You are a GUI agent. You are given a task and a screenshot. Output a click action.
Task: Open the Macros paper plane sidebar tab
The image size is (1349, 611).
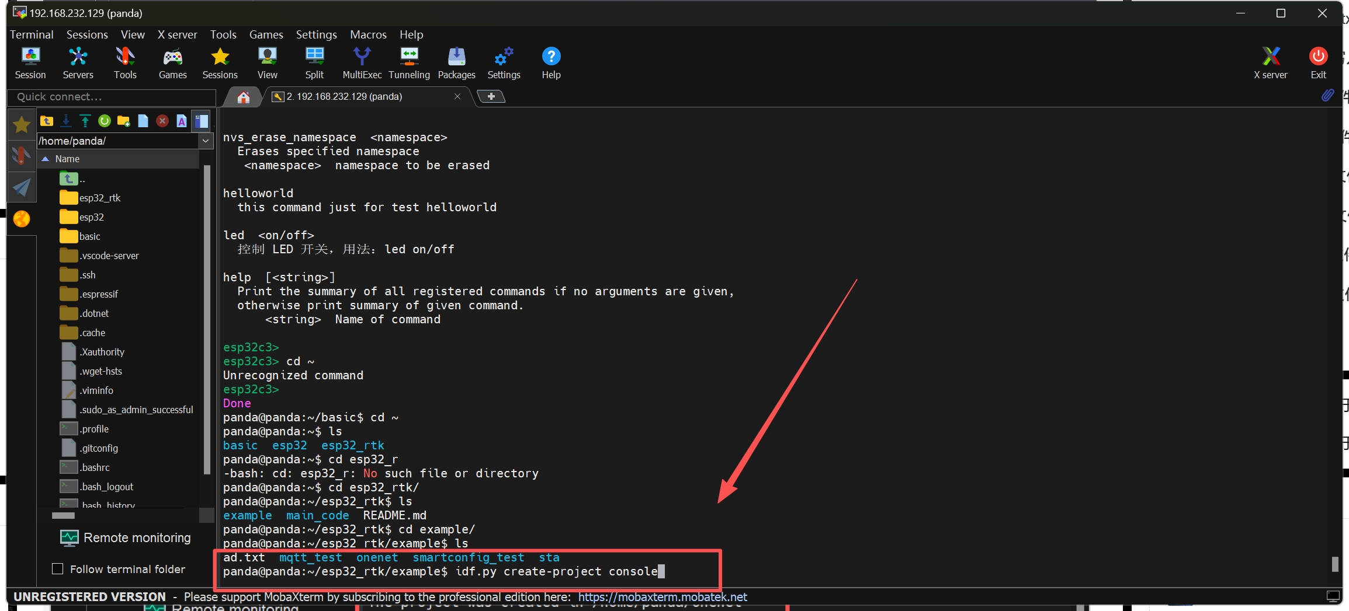coord(22,187)
